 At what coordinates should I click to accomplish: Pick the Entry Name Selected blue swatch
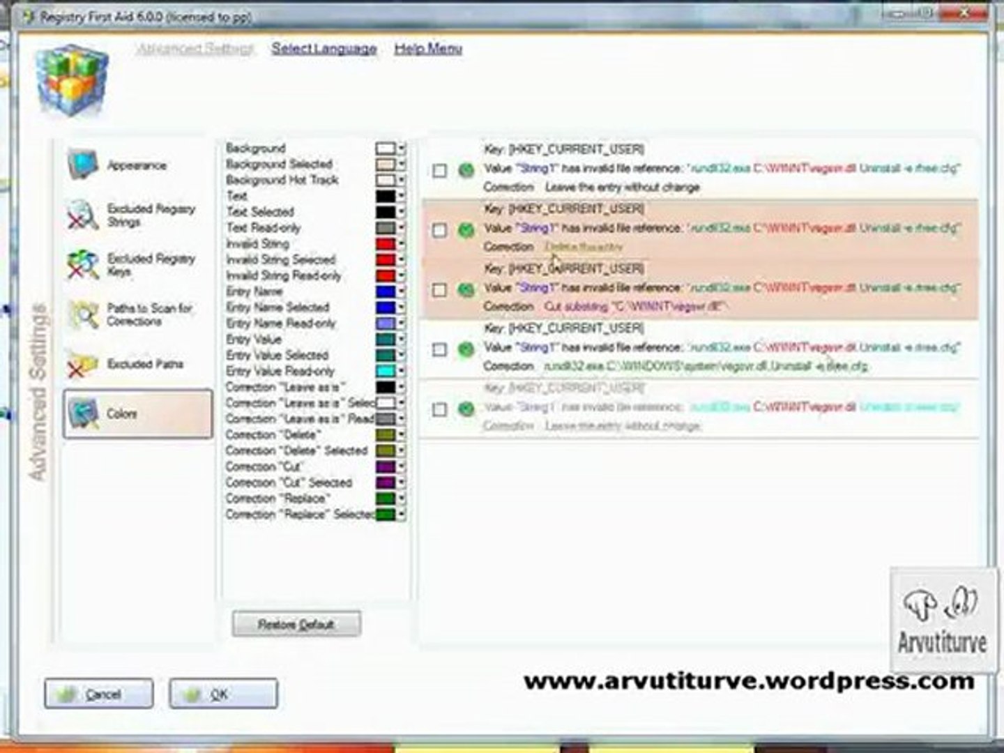pos(386,307)
